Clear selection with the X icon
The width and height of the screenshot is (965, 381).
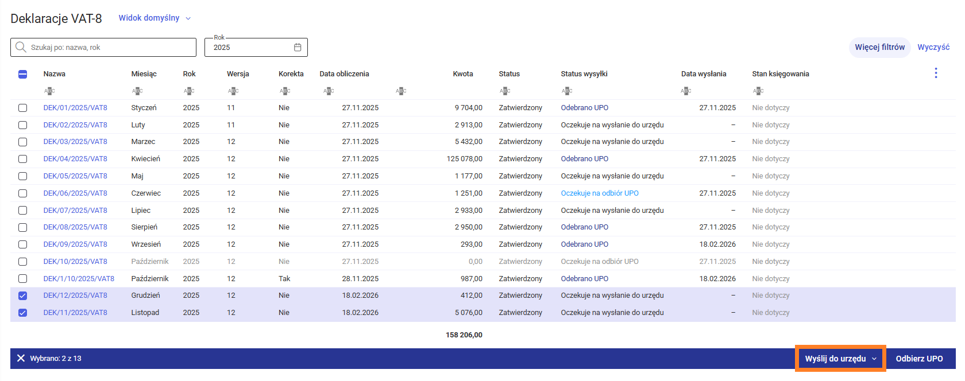[21, 358]
